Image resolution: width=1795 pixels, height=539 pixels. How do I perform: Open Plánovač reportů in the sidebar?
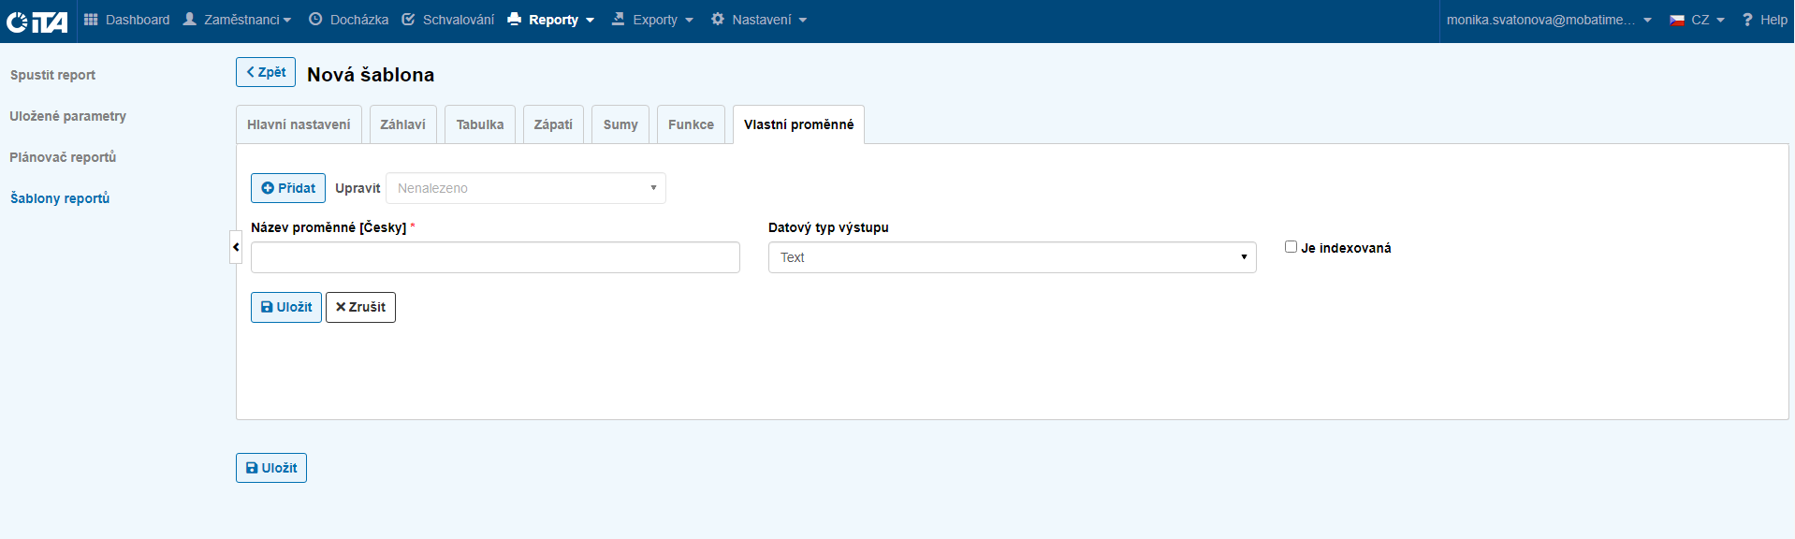click(63, 157)
